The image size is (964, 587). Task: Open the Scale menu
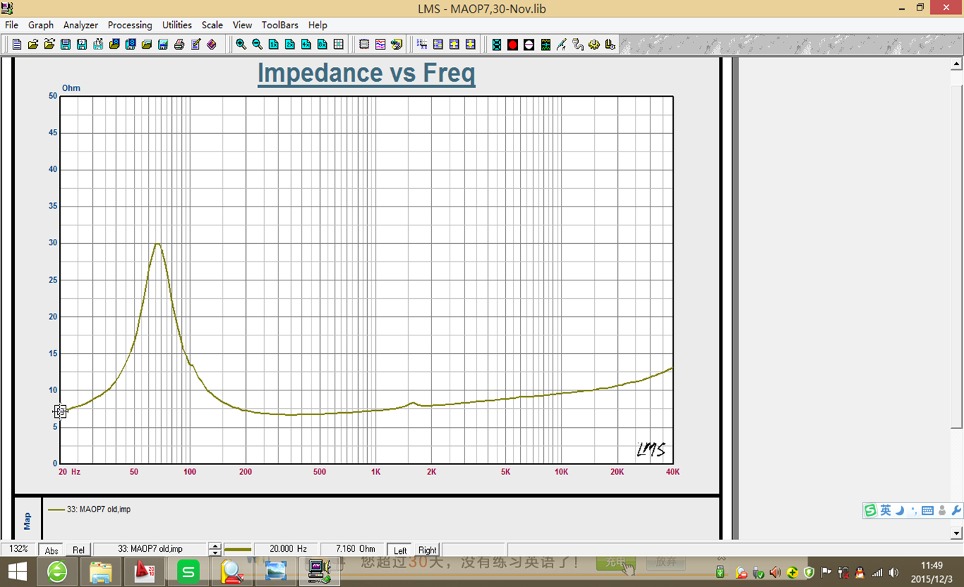[212, 25]
